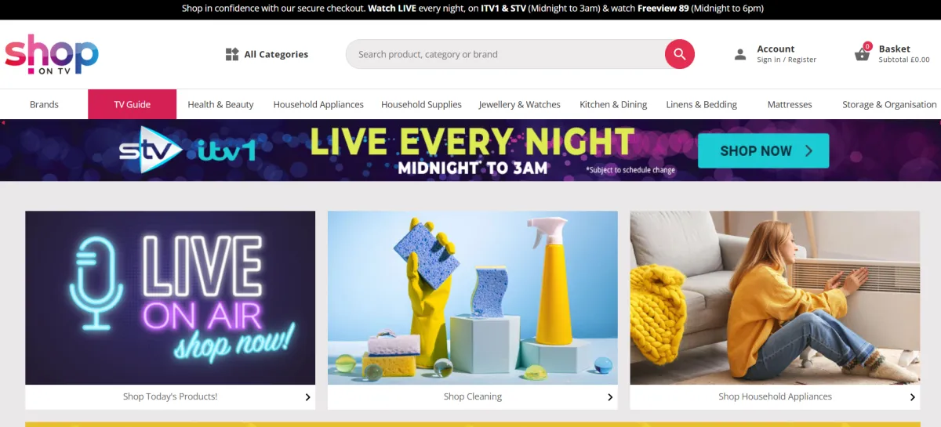Image resolution: width=941 pixels, height=427 pixels.
Task: Click the SHOP NOW banner button
Action: click(763, 150)
